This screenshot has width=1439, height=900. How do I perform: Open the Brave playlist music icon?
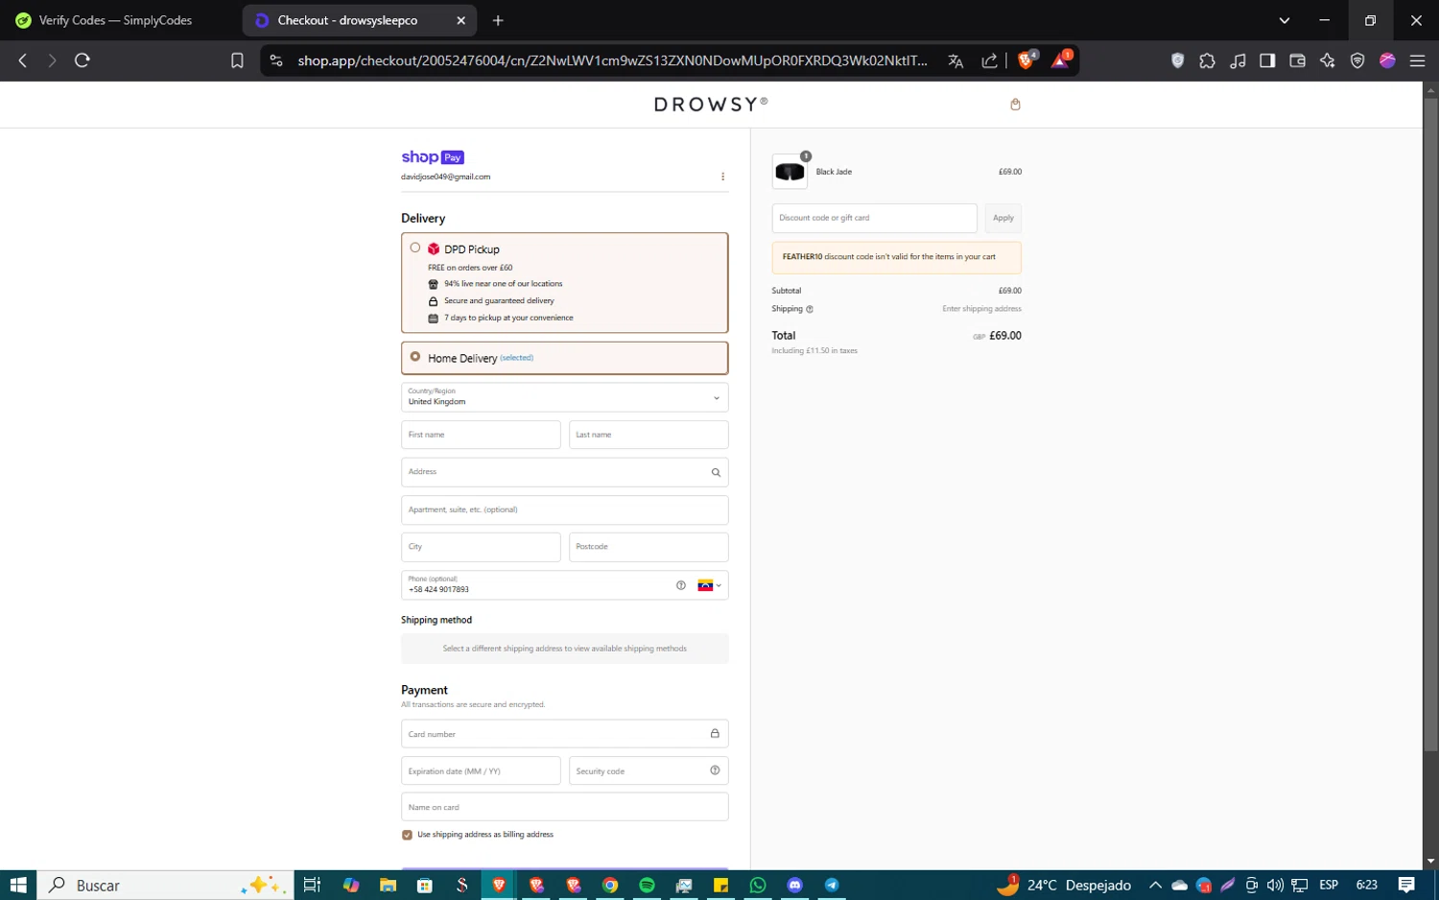point(1238,60)
